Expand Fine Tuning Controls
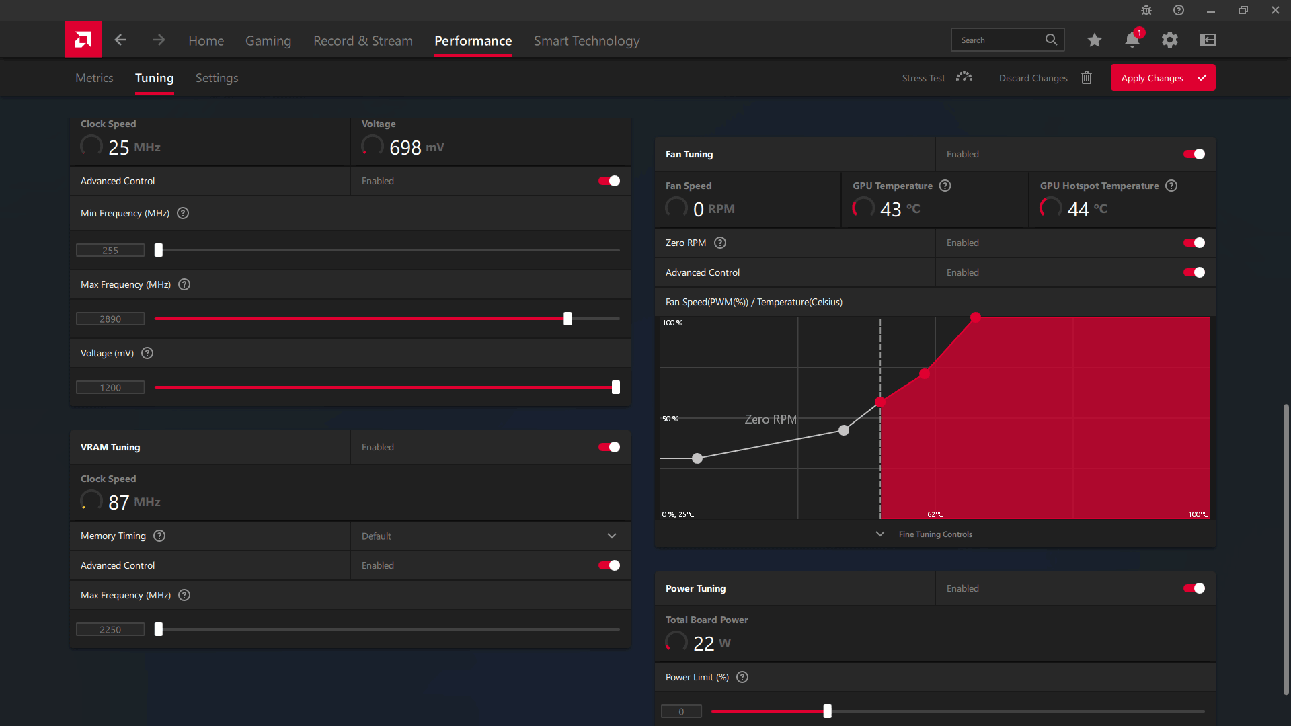1291x726 pixels. [935, 534]
